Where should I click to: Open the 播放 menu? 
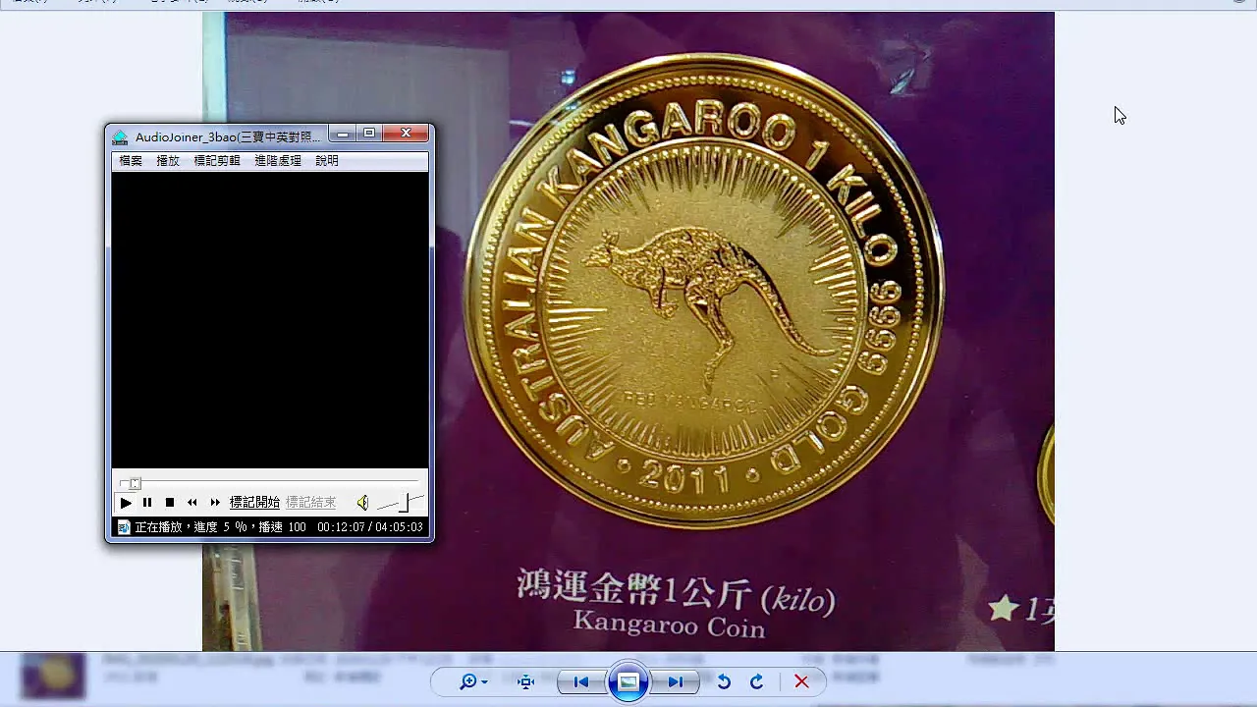point(168,161)
